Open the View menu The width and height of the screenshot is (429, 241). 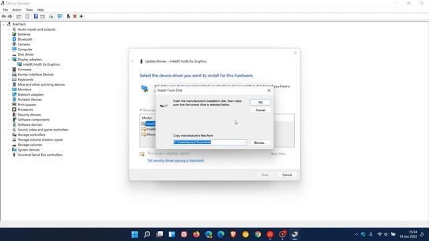click(29, 9)
